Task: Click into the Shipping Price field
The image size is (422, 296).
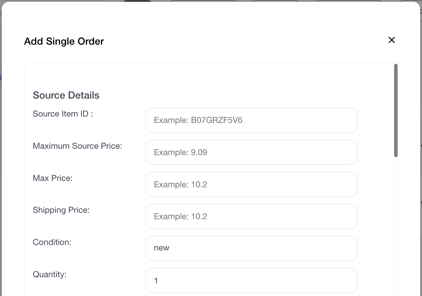Action: pos(251,217)
